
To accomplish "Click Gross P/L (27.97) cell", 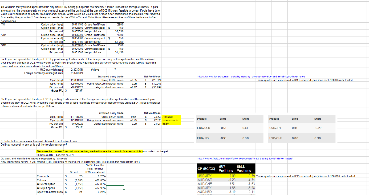I will [74, 90].
